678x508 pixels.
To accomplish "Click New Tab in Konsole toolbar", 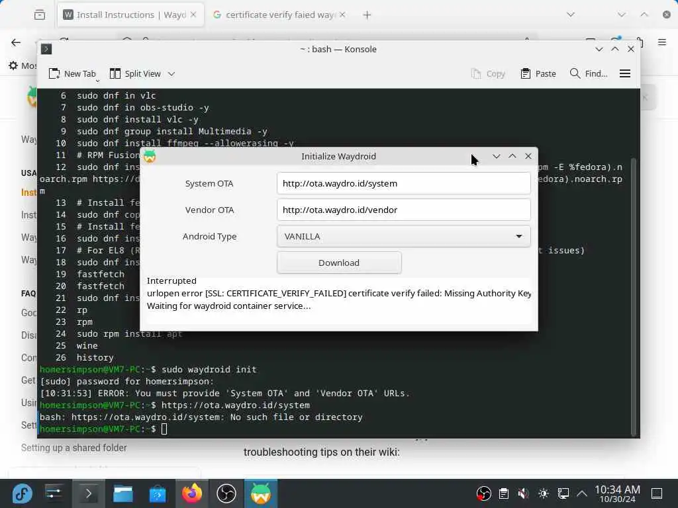I will [x=72, y=73].
